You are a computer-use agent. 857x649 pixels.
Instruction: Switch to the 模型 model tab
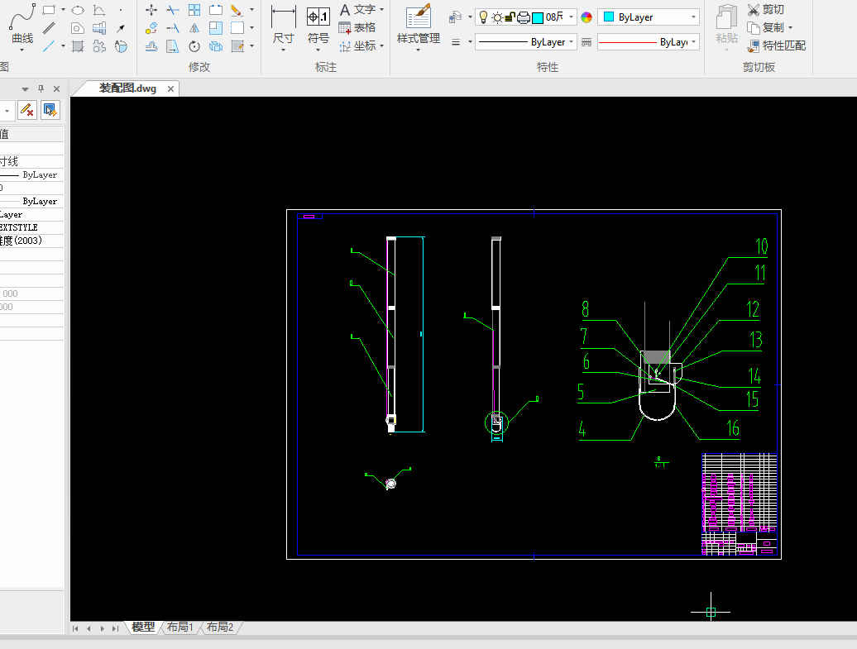click(143, 628)
